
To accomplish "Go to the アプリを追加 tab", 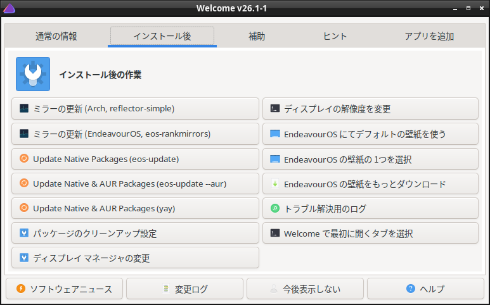I will click(x=429, y=37).
